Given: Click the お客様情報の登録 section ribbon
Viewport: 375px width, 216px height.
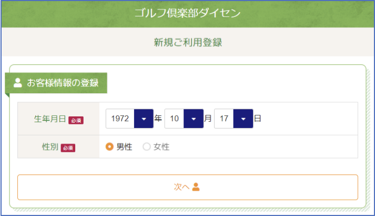Looking at the screenshot, I should coord(63,83).
